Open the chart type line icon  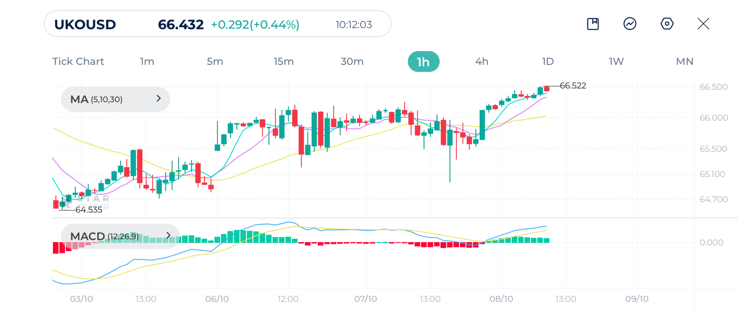click(630, 24)
